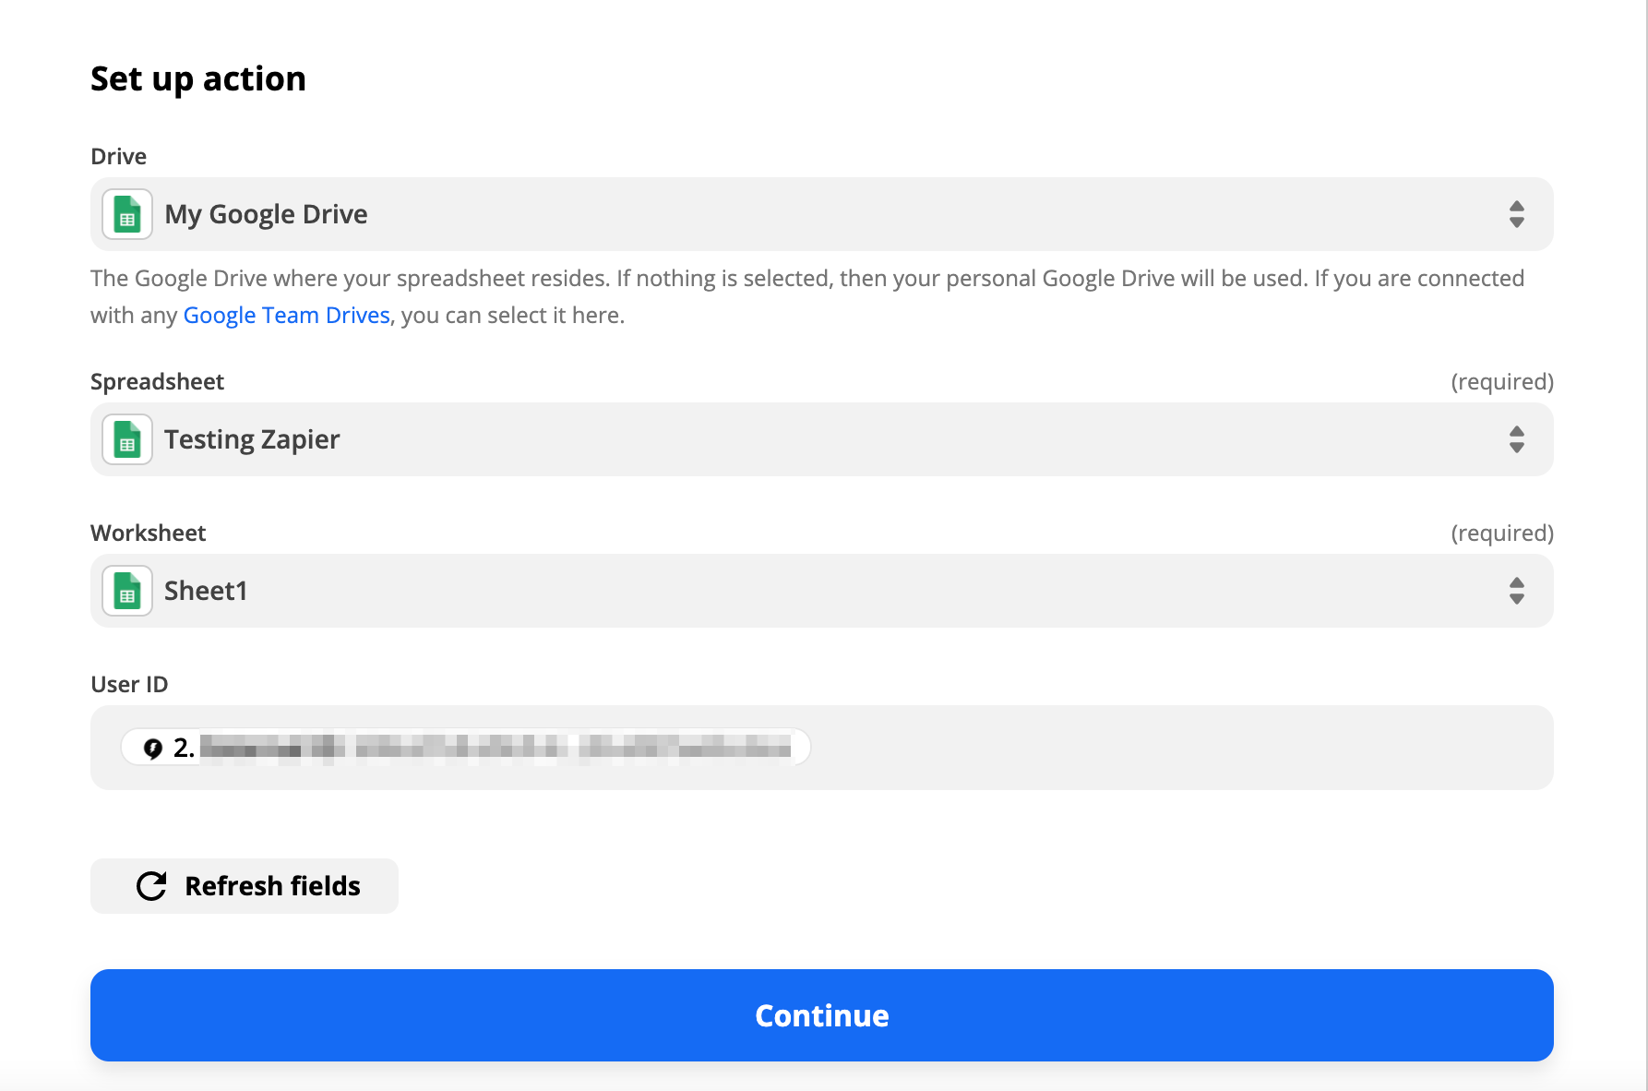The height and width of the screenshot is (1091, 1648).
Task: Click Google Sheets icon beside Sheet1
Action: (x=127, y=591)
